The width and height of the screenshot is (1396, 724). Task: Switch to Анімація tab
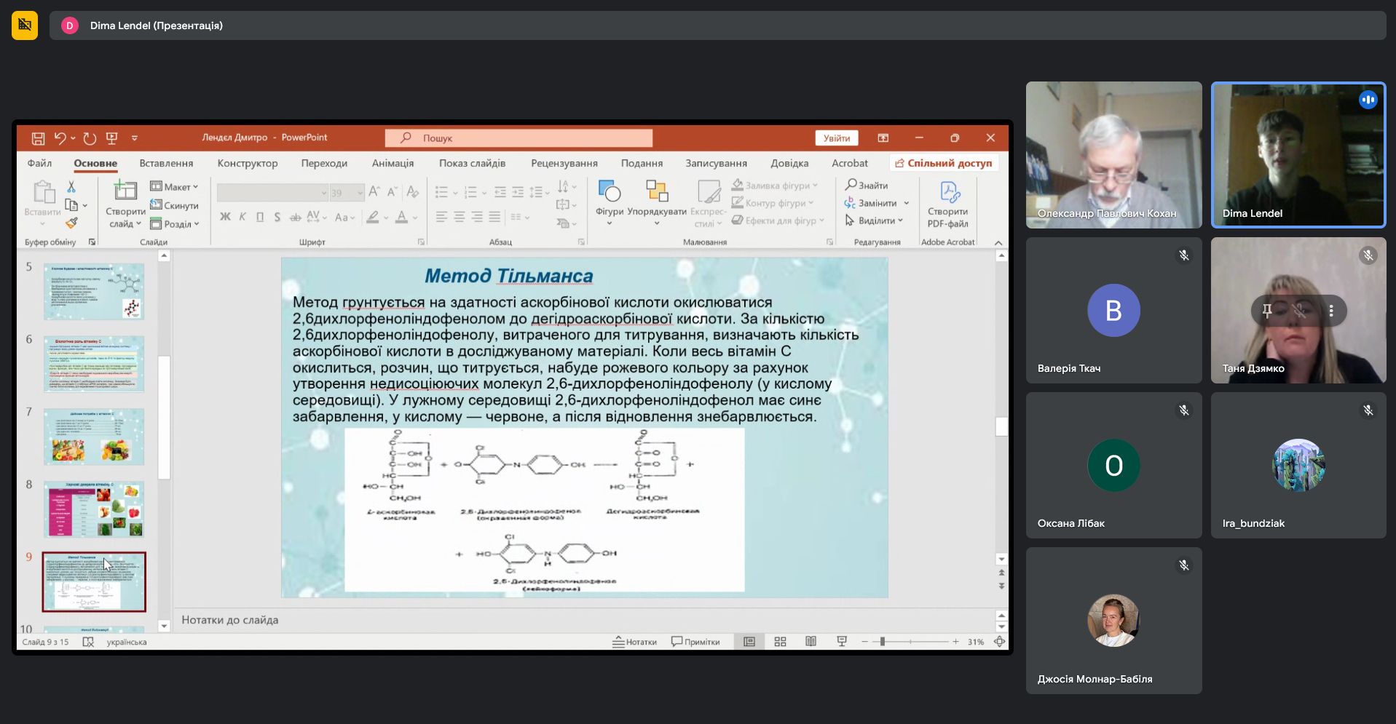point(393,163)
